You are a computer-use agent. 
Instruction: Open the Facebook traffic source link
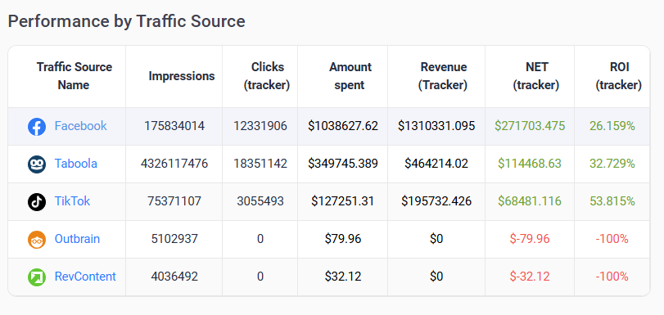click(80, 126)
